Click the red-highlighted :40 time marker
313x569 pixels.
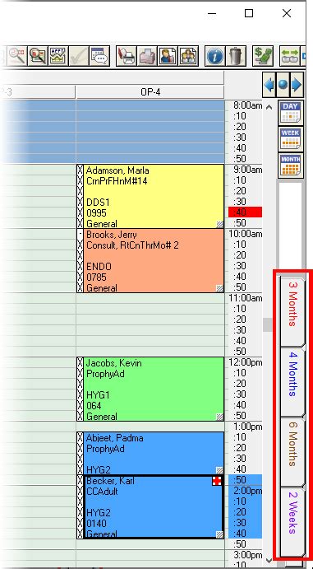[245, 212]
